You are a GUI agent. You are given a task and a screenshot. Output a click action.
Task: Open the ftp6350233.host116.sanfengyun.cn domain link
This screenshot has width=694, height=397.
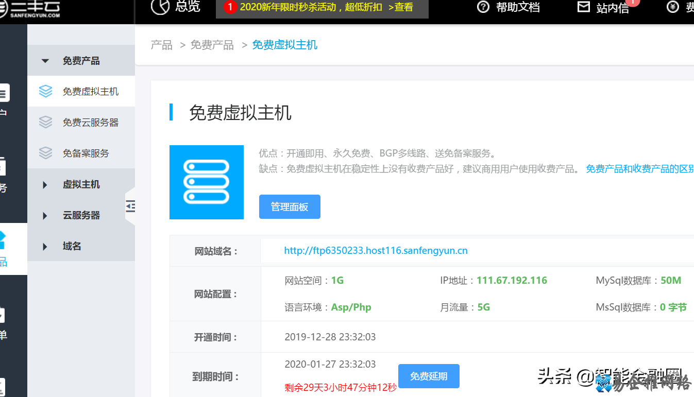pyautogui.click(x=376, y=250)
